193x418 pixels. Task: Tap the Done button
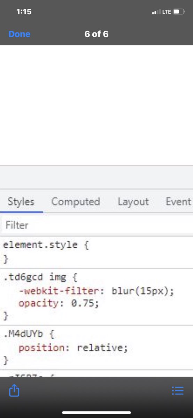[19, 34]
